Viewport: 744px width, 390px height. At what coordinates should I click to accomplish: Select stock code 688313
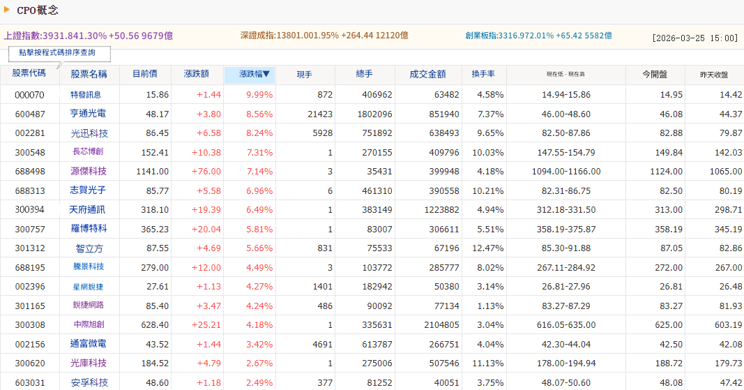pyautogui.click(x=30, y=191)
